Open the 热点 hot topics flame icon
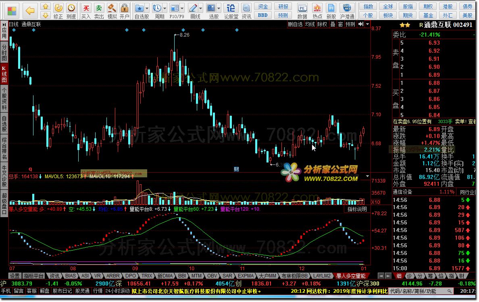 (317, 11)
